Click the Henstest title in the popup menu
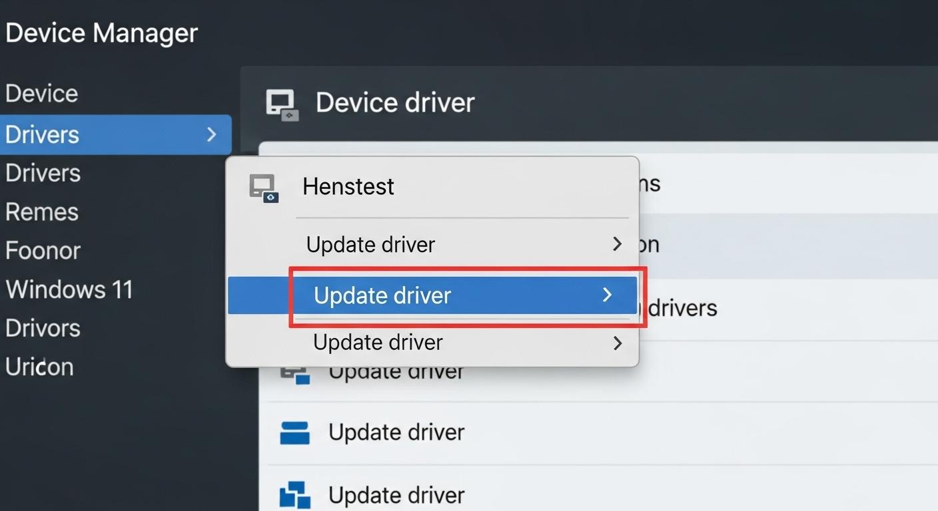938x511 pixels. tap(348, 187)
